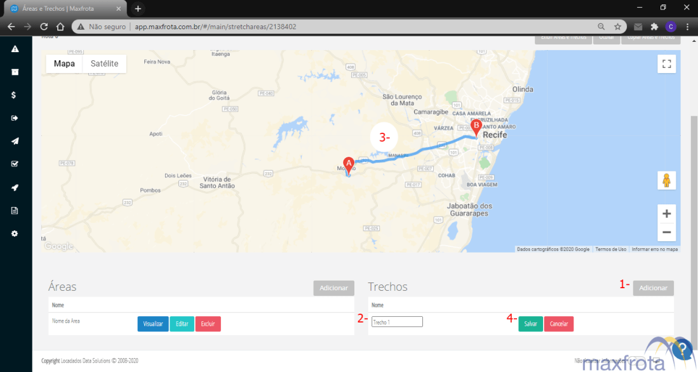Zoom in on the map
This screenshot has height=372, width=698.
click(666, 214)
